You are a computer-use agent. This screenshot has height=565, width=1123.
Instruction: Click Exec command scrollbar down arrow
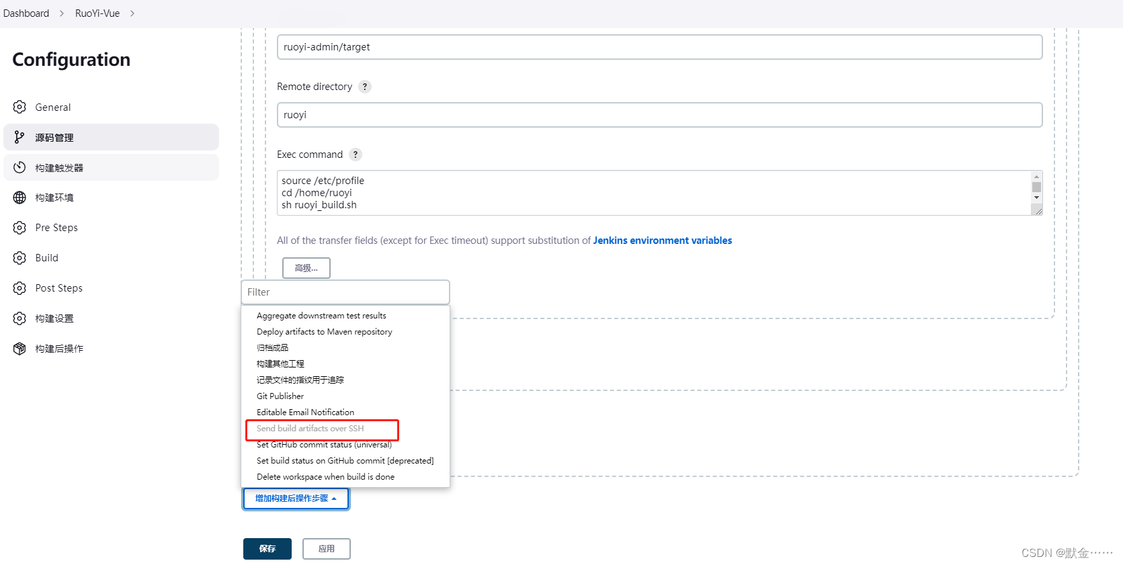click(1037, 198)
